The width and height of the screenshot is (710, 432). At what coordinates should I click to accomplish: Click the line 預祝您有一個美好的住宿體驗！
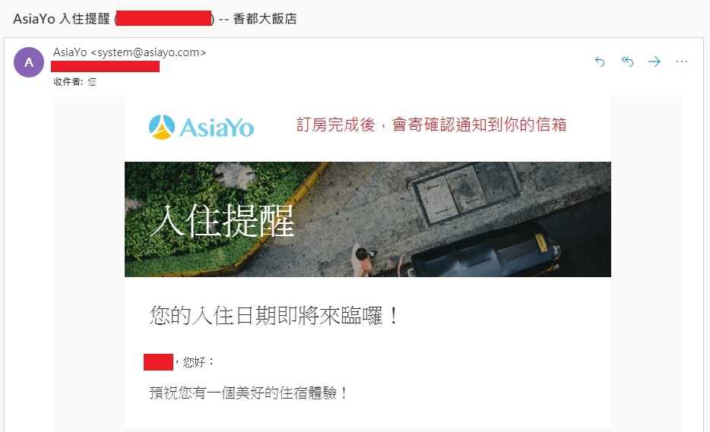click(x=249, y=393)
